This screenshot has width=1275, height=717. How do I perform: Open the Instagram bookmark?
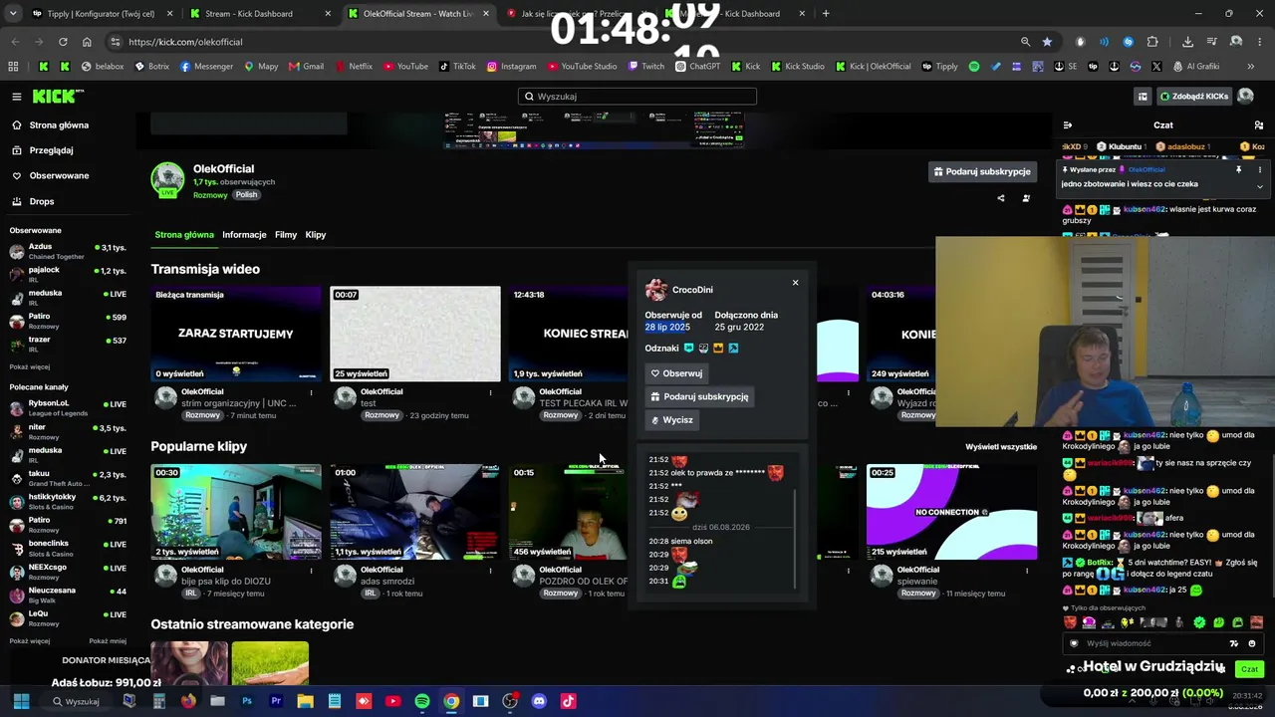pyautogui.click(x=511, y=67)
